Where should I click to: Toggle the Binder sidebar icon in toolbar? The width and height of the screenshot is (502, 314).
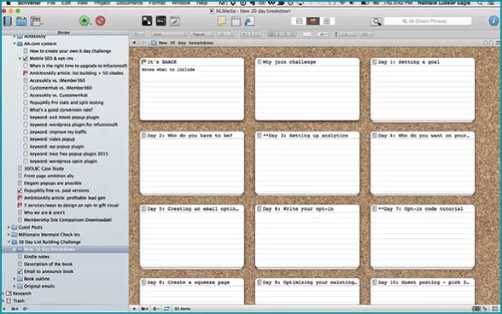click(x=8, y=21)
